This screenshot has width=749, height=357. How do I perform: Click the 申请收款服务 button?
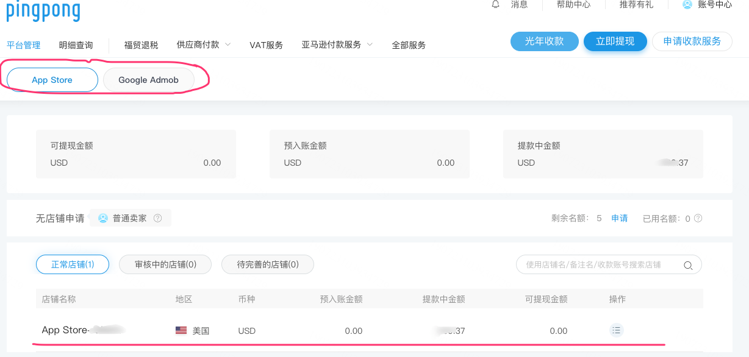click(x=692, y=41)
